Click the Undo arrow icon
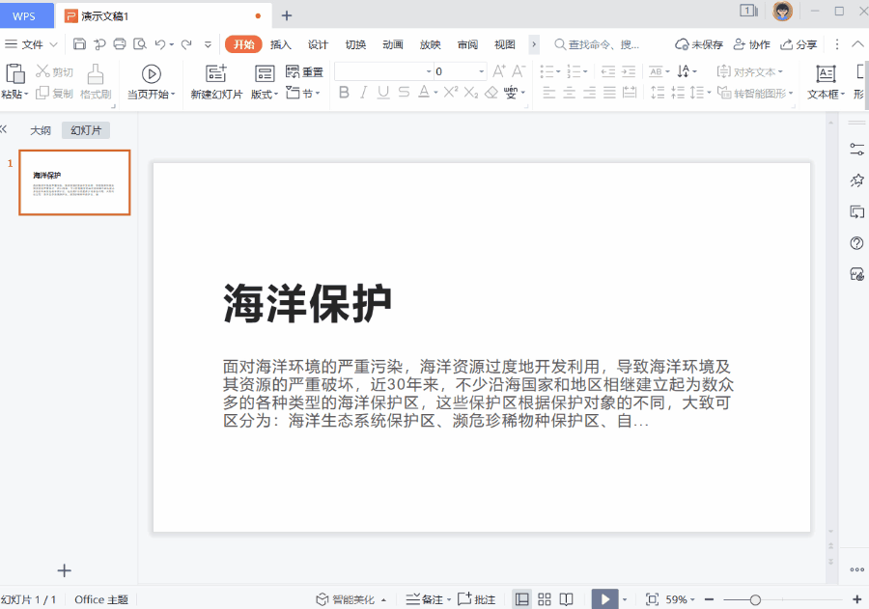The height and width of the screenshot is (609, 869). pyautogui.click(x=160, y=44)
